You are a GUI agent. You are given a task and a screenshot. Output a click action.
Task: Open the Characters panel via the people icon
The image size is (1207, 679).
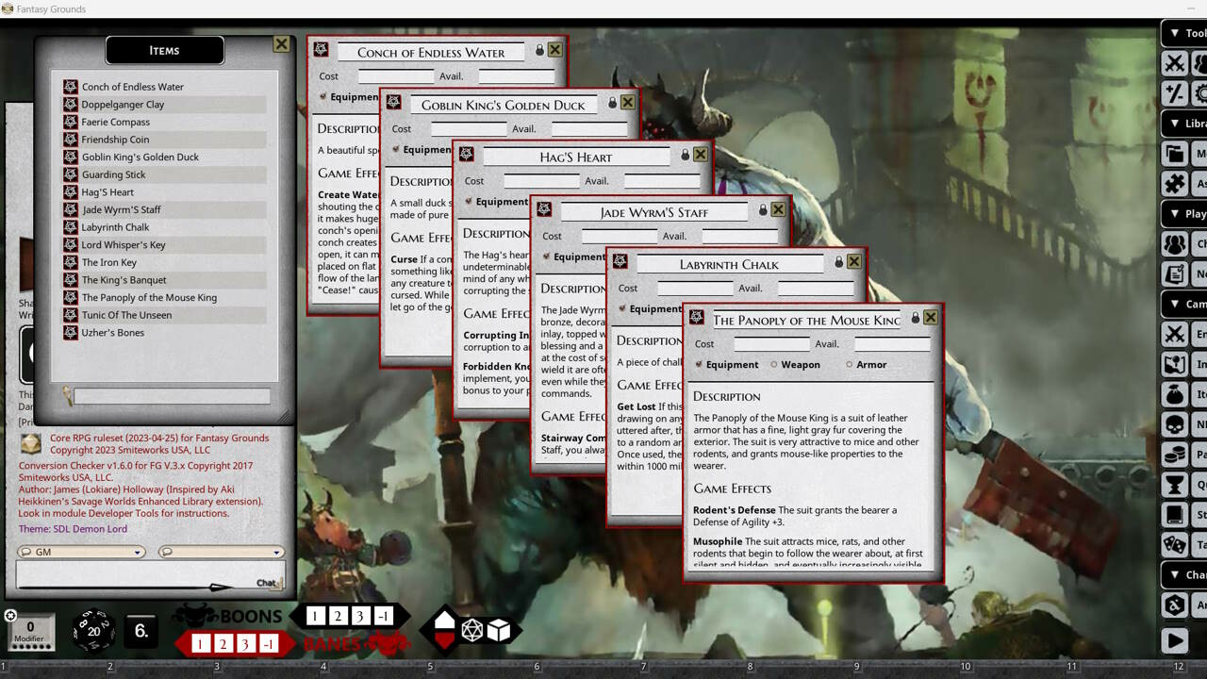[1175, 243]
